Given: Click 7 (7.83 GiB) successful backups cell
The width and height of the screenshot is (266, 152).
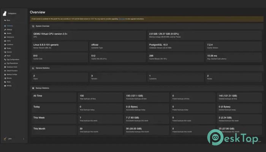Looking at the screenshot, I should pos(147,119).
